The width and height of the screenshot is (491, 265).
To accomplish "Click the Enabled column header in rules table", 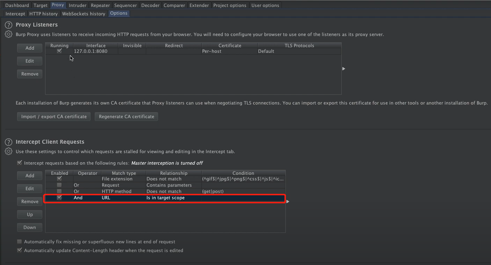I will (x=59, y=173).
